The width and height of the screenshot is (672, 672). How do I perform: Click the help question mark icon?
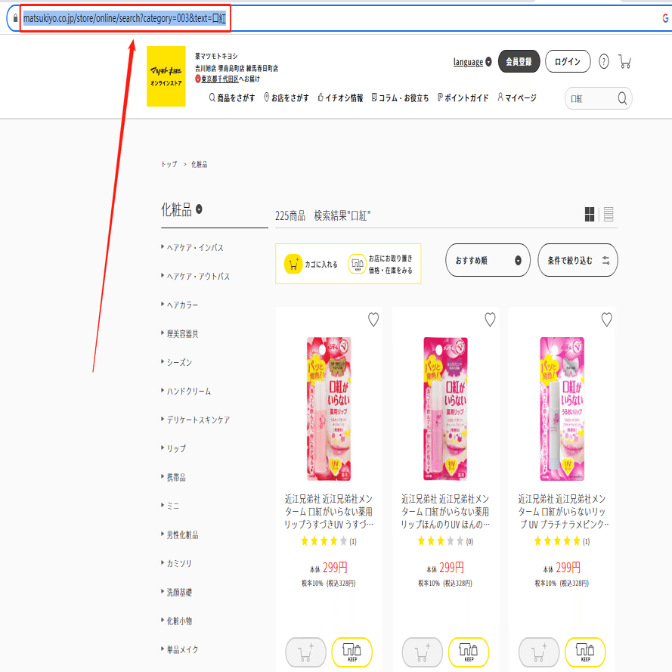tap(603, 62)
